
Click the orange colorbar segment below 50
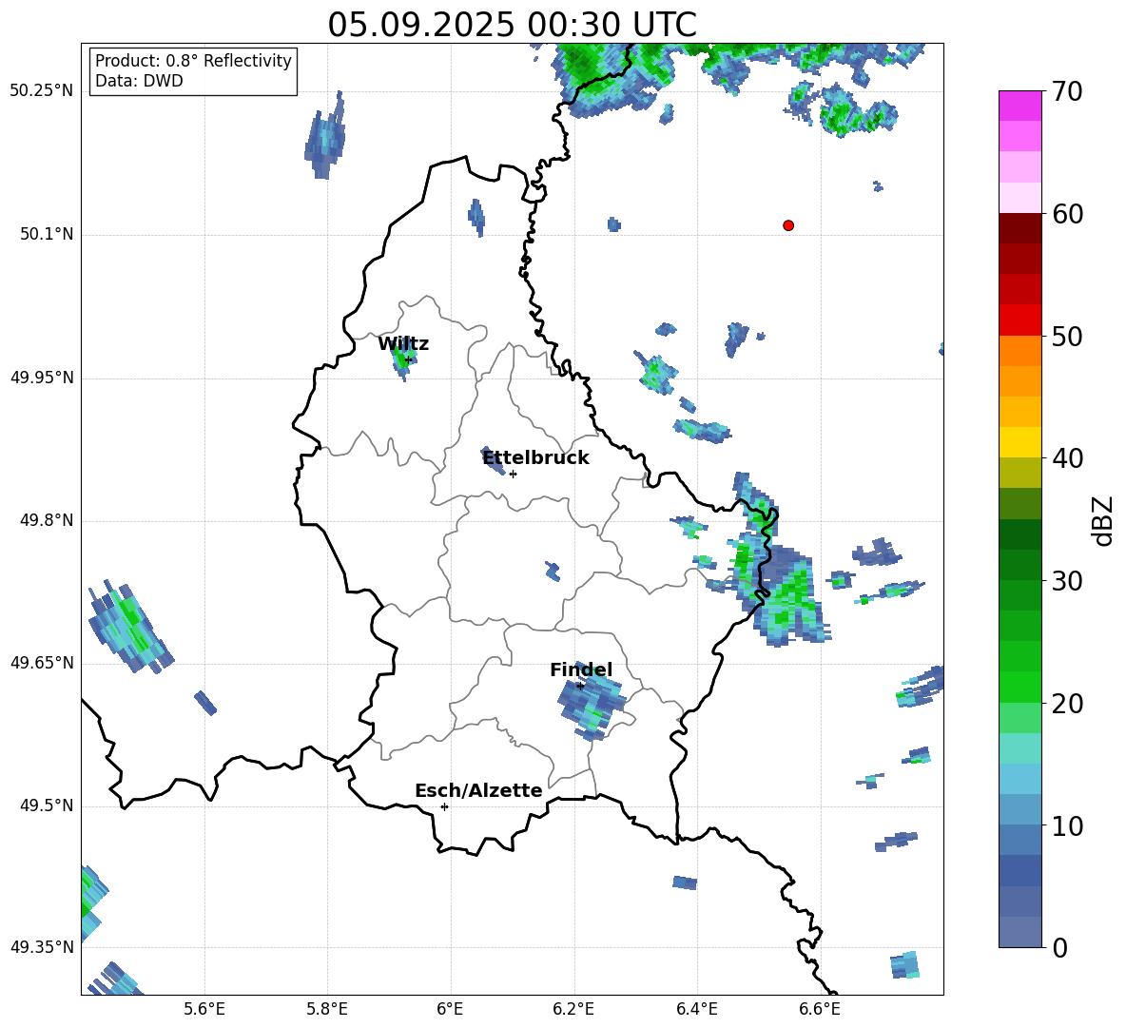(x=1019, y=351)
